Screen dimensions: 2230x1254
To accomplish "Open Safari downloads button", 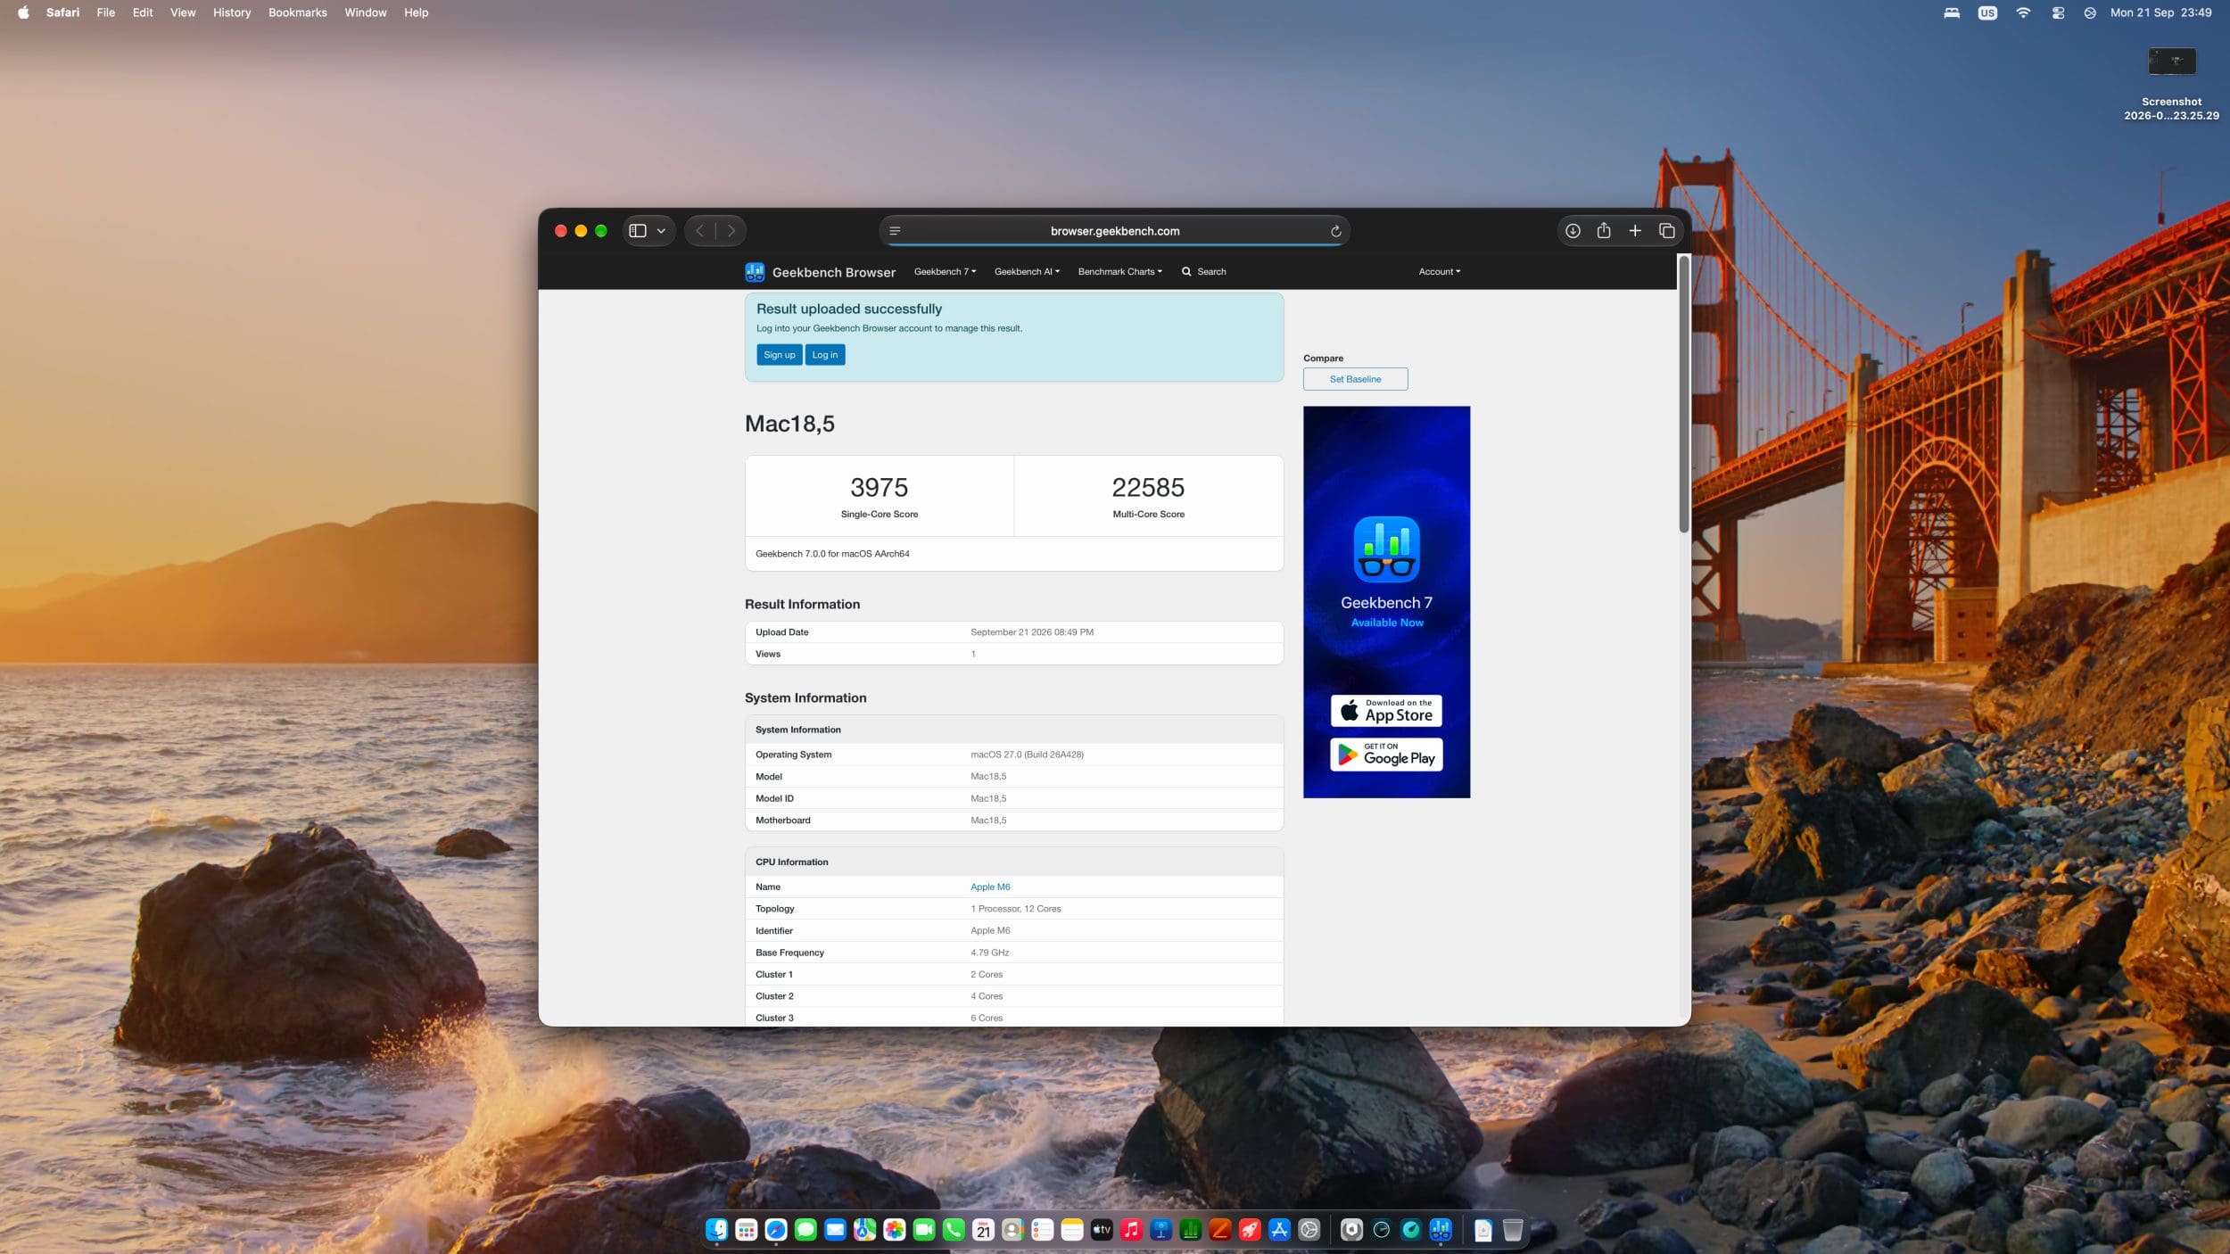I will (1573, 231).
